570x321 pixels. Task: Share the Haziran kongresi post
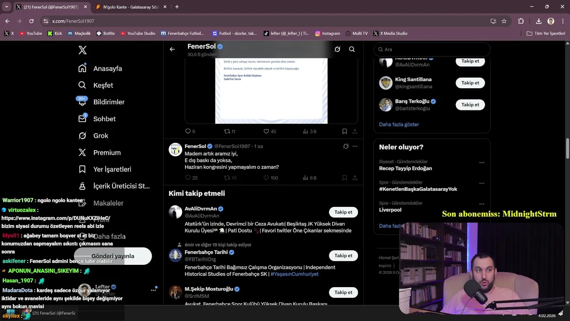355,178
